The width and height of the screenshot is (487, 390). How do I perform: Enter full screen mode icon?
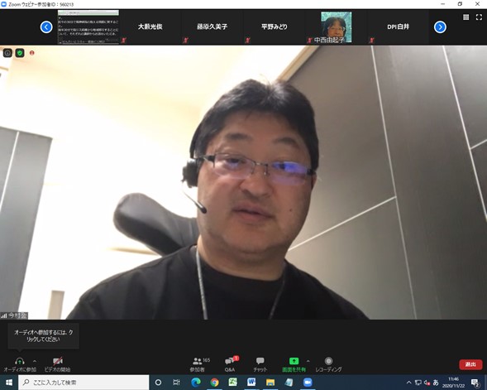coord(479,17)
